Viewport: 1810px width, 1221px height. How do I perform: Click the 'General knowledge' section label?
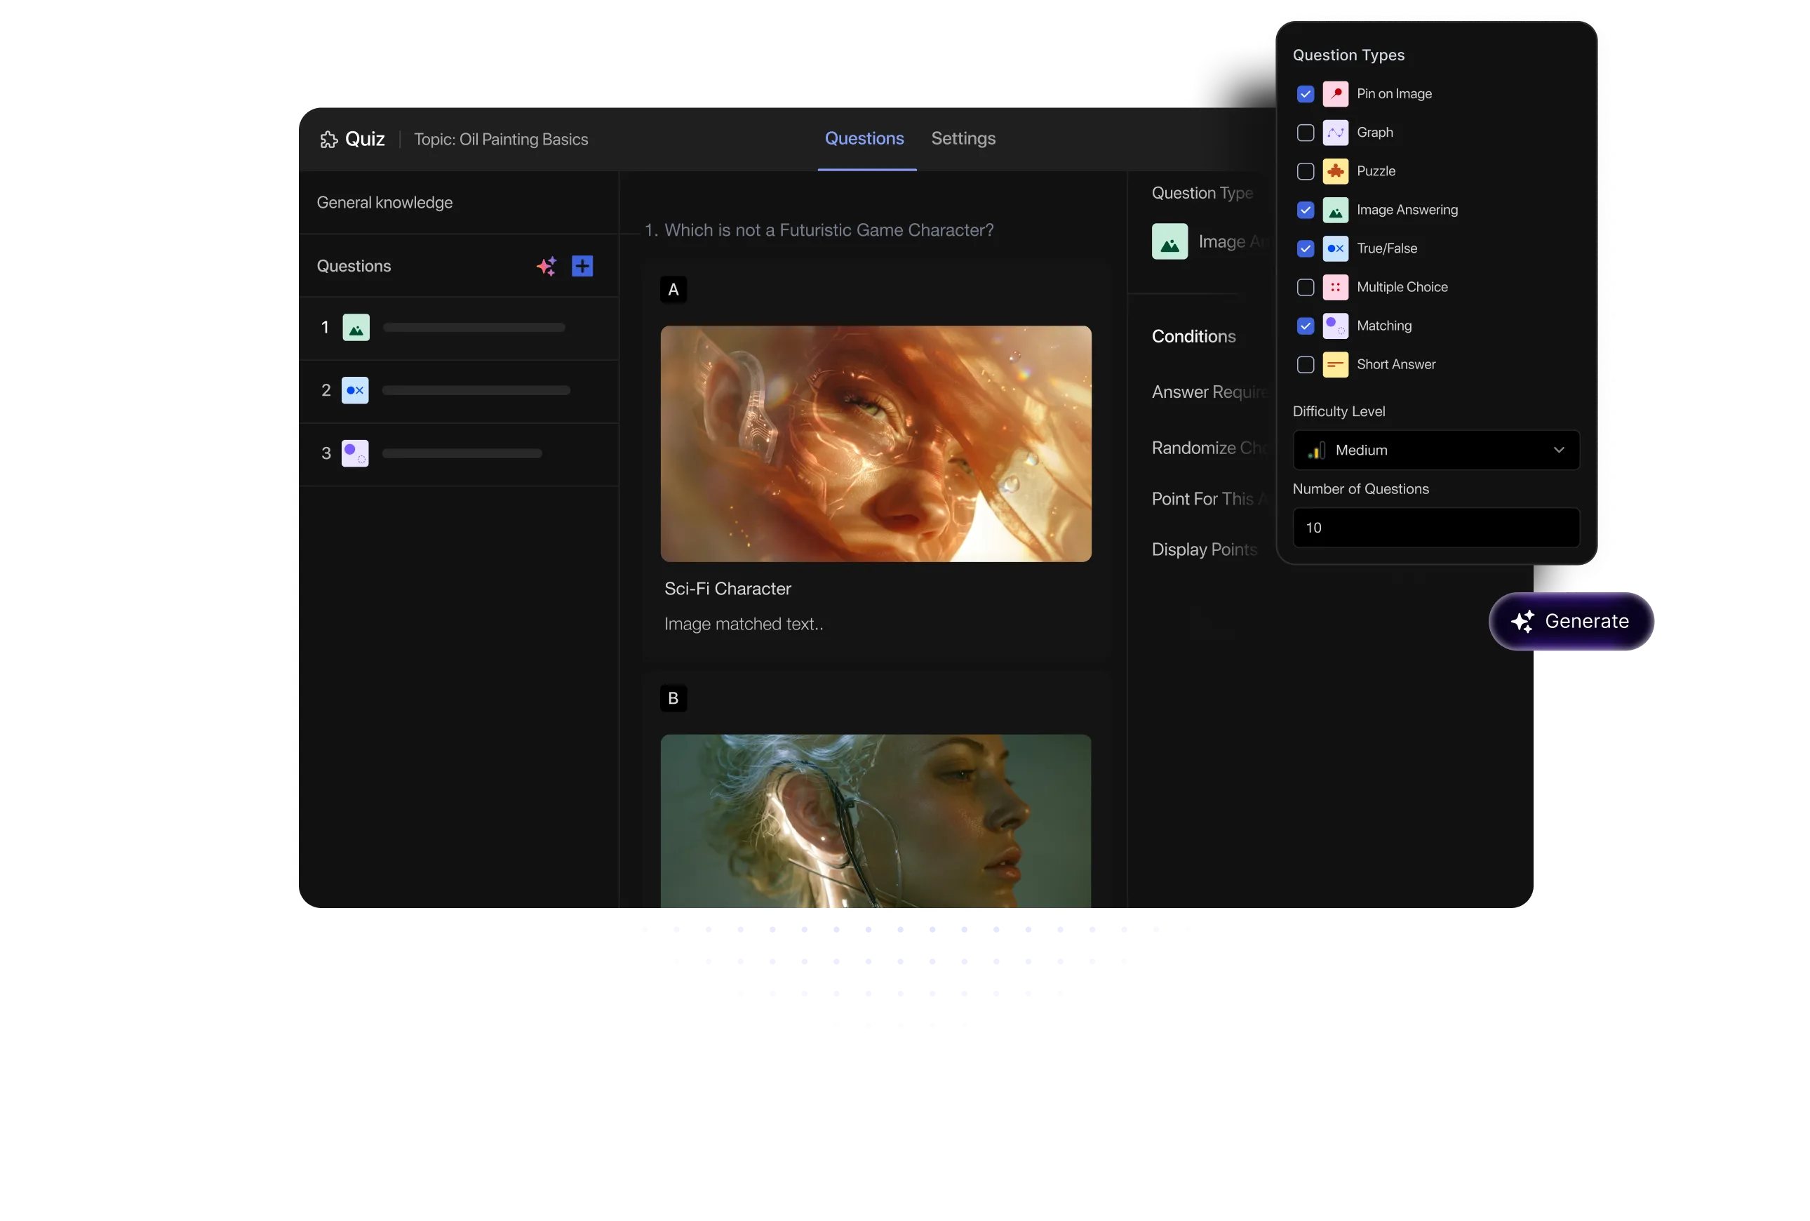click(384, 203)
